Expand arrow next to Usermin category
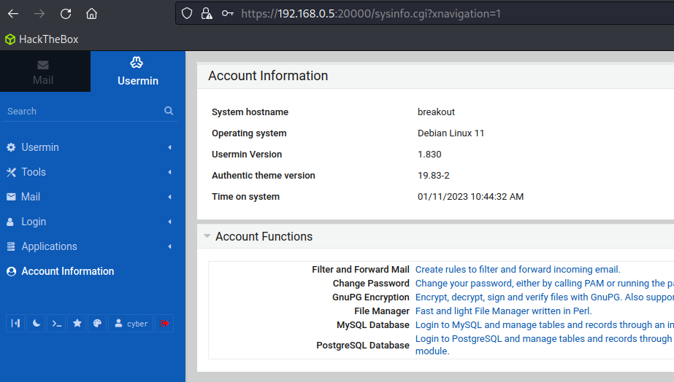The width and height of the screenshot is (674, 382). [x=170, y=147]
